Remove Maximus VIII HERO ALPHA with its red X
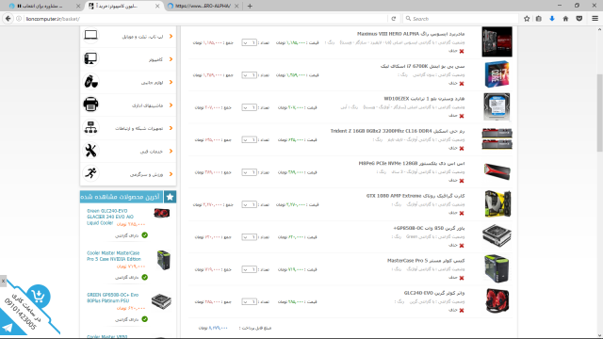 [x=462, y=51]
